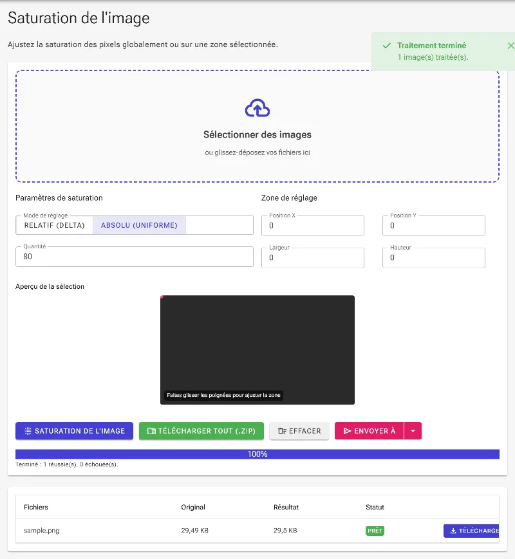
Task: Click the Statut column header
Action: pos(375,507)
